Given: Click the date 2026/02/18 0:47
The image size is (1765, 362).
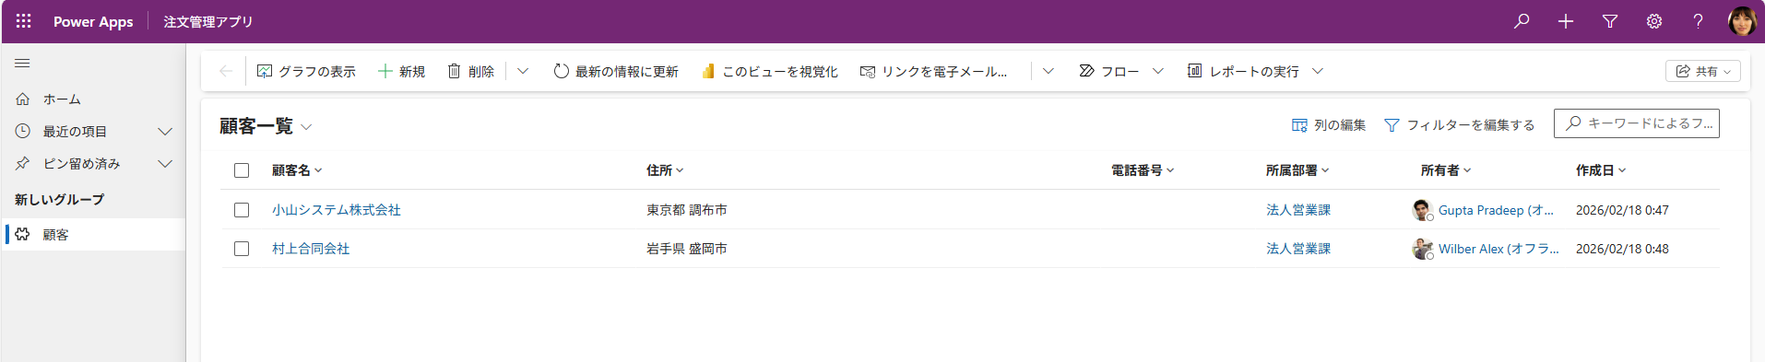Looking at the screenshot, I should click(1622, 210).
